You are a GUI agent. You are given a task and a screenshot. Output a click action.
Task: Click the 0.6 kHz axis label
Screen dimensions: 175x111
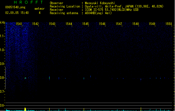[2, 105]
